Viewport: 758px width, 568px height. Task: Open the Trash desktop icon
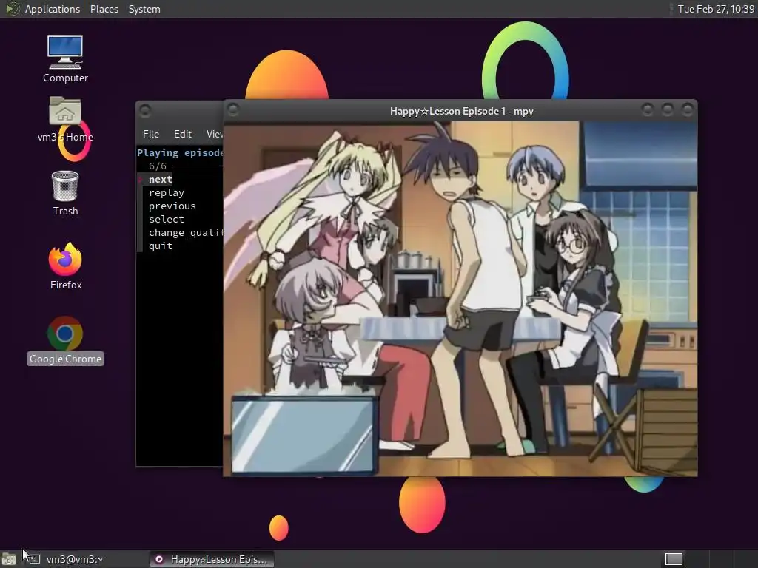click(x=65, y=193)
